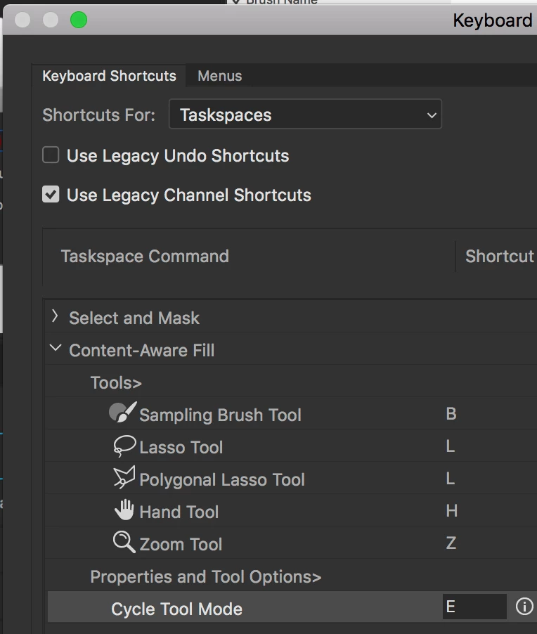Click the Polygonal Lasso Tool icon
This screenshot has width=537, height=634.
pyautogui.click(x=124, y=479)
